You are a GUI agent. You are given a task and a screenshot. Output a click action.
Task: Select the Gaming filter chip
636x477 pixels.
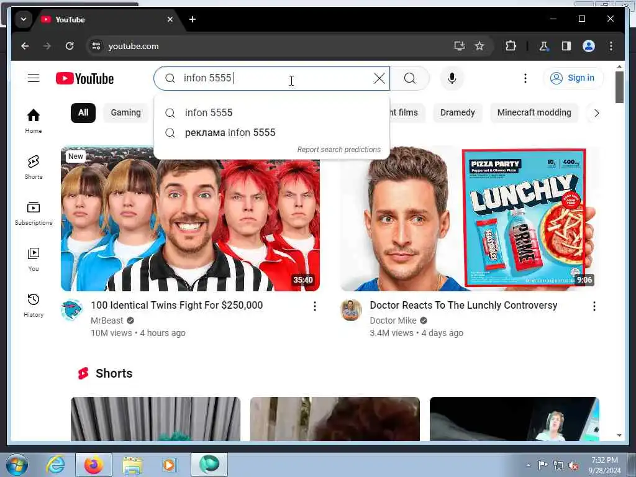125,113
